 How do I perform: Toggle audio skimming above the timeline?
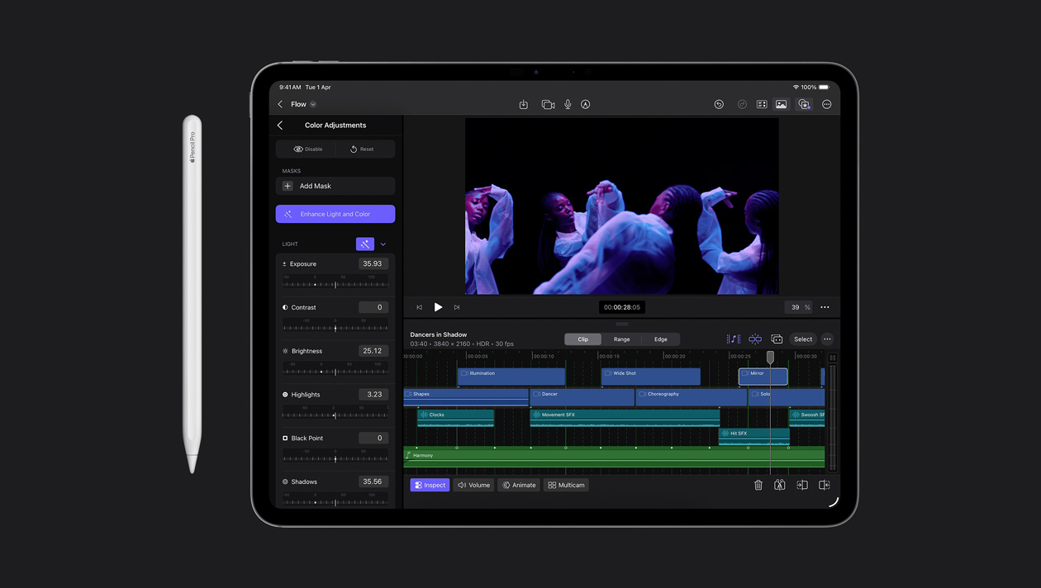point(732,339)
